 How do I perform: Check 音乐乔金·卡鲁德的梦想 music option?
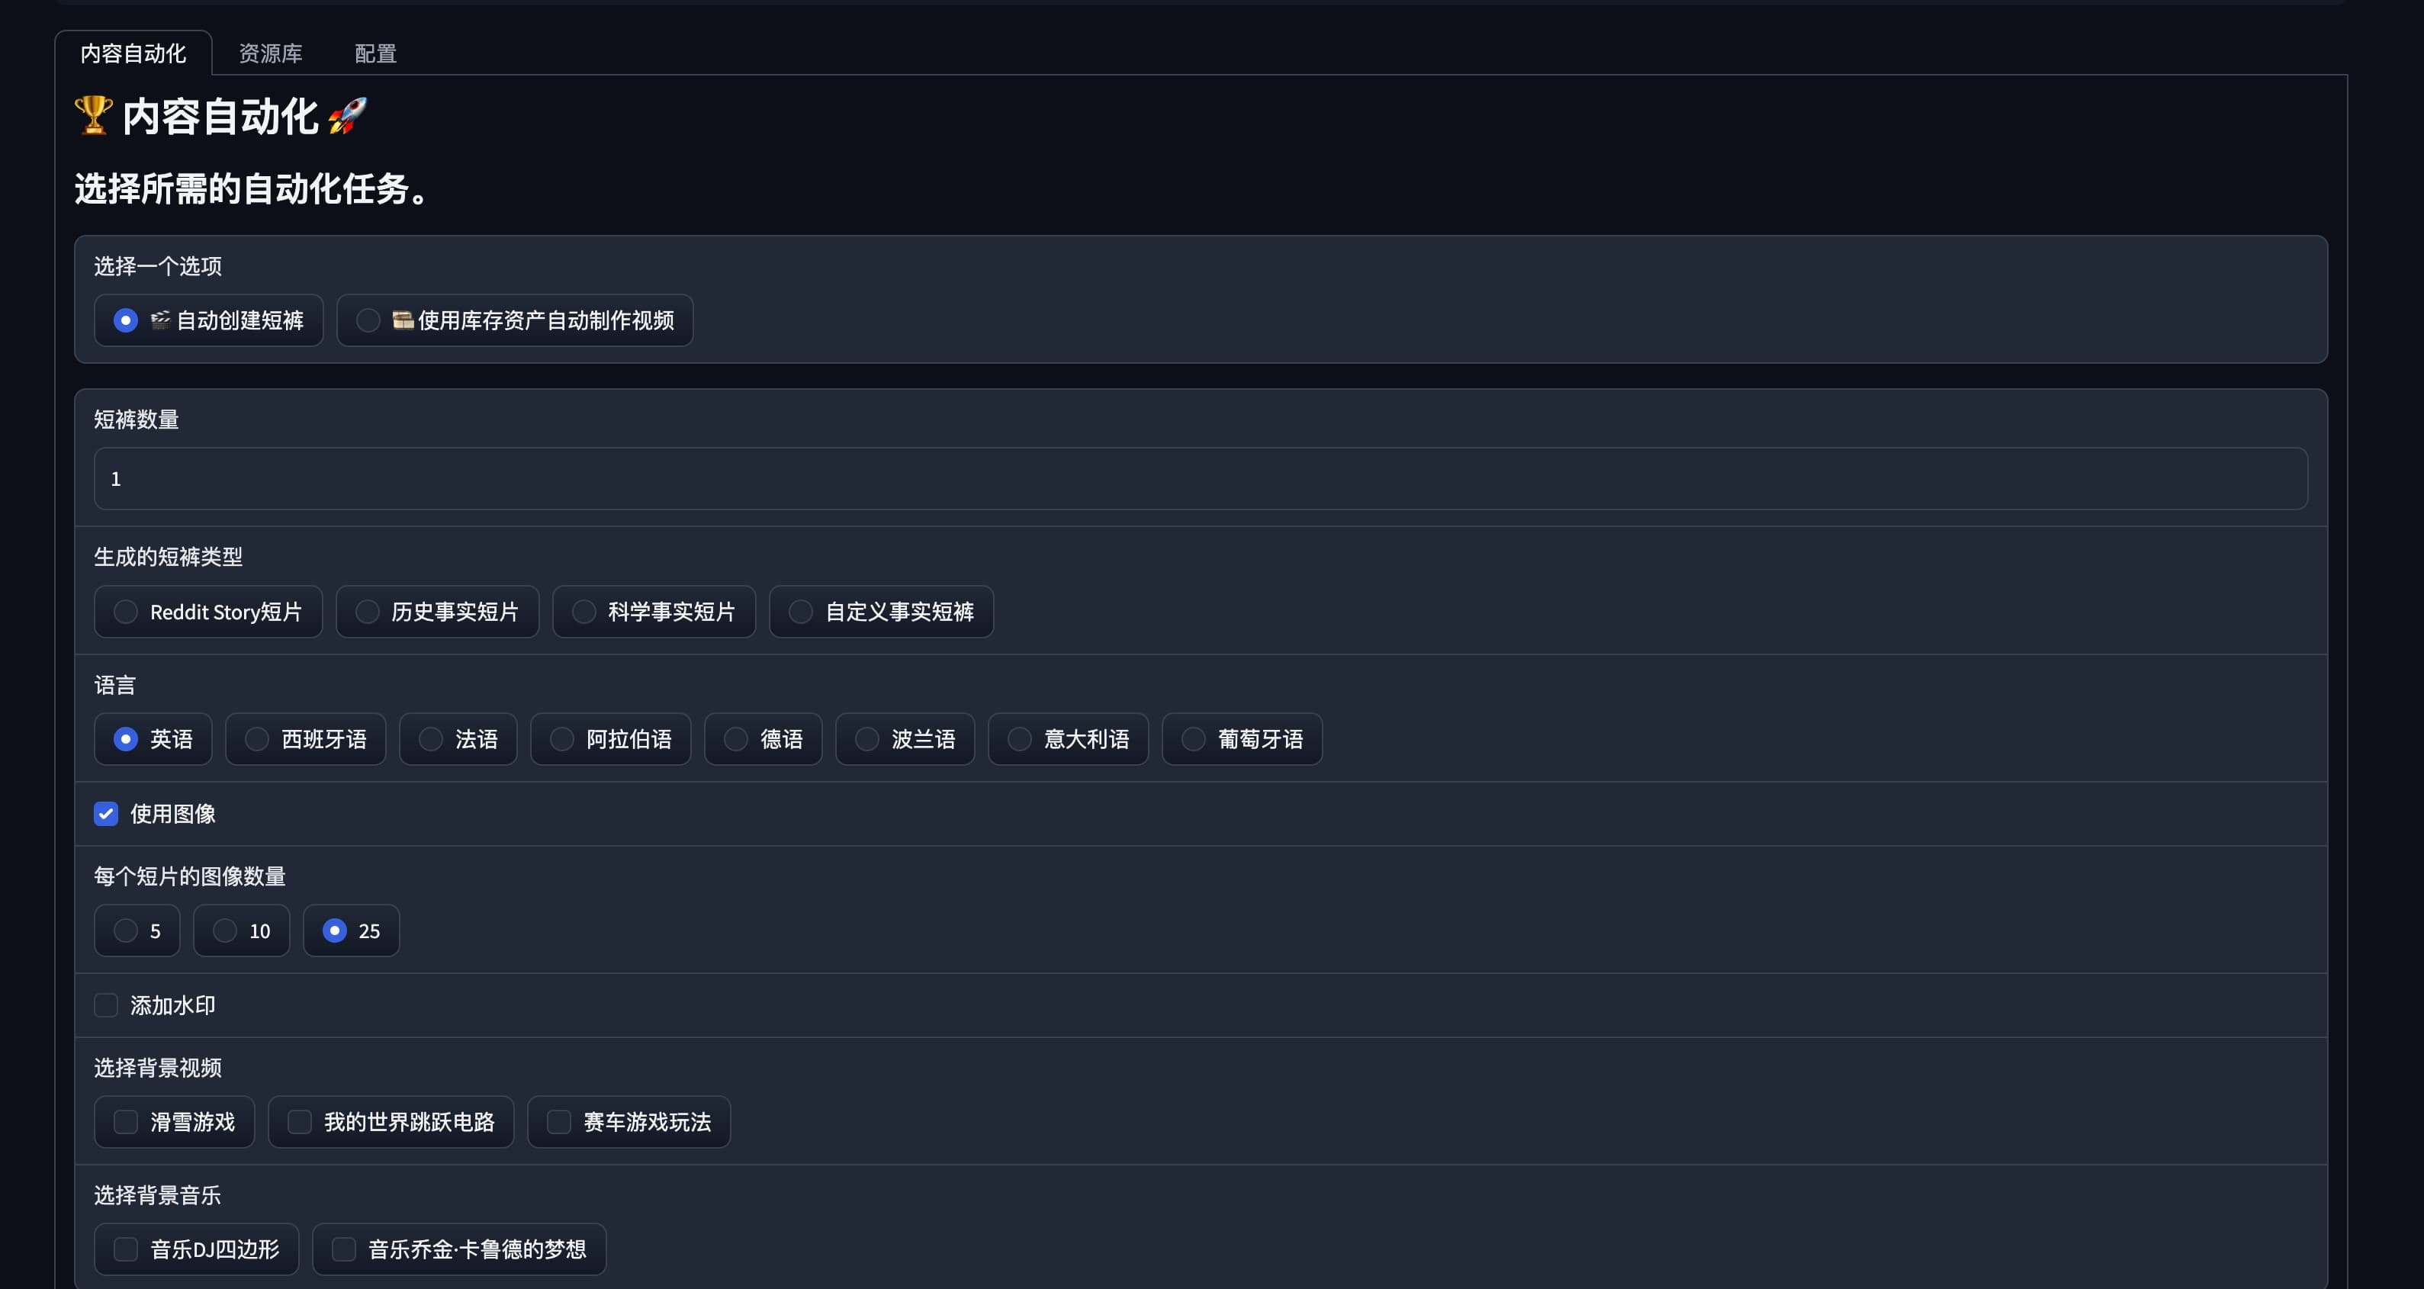(343, 1249)
